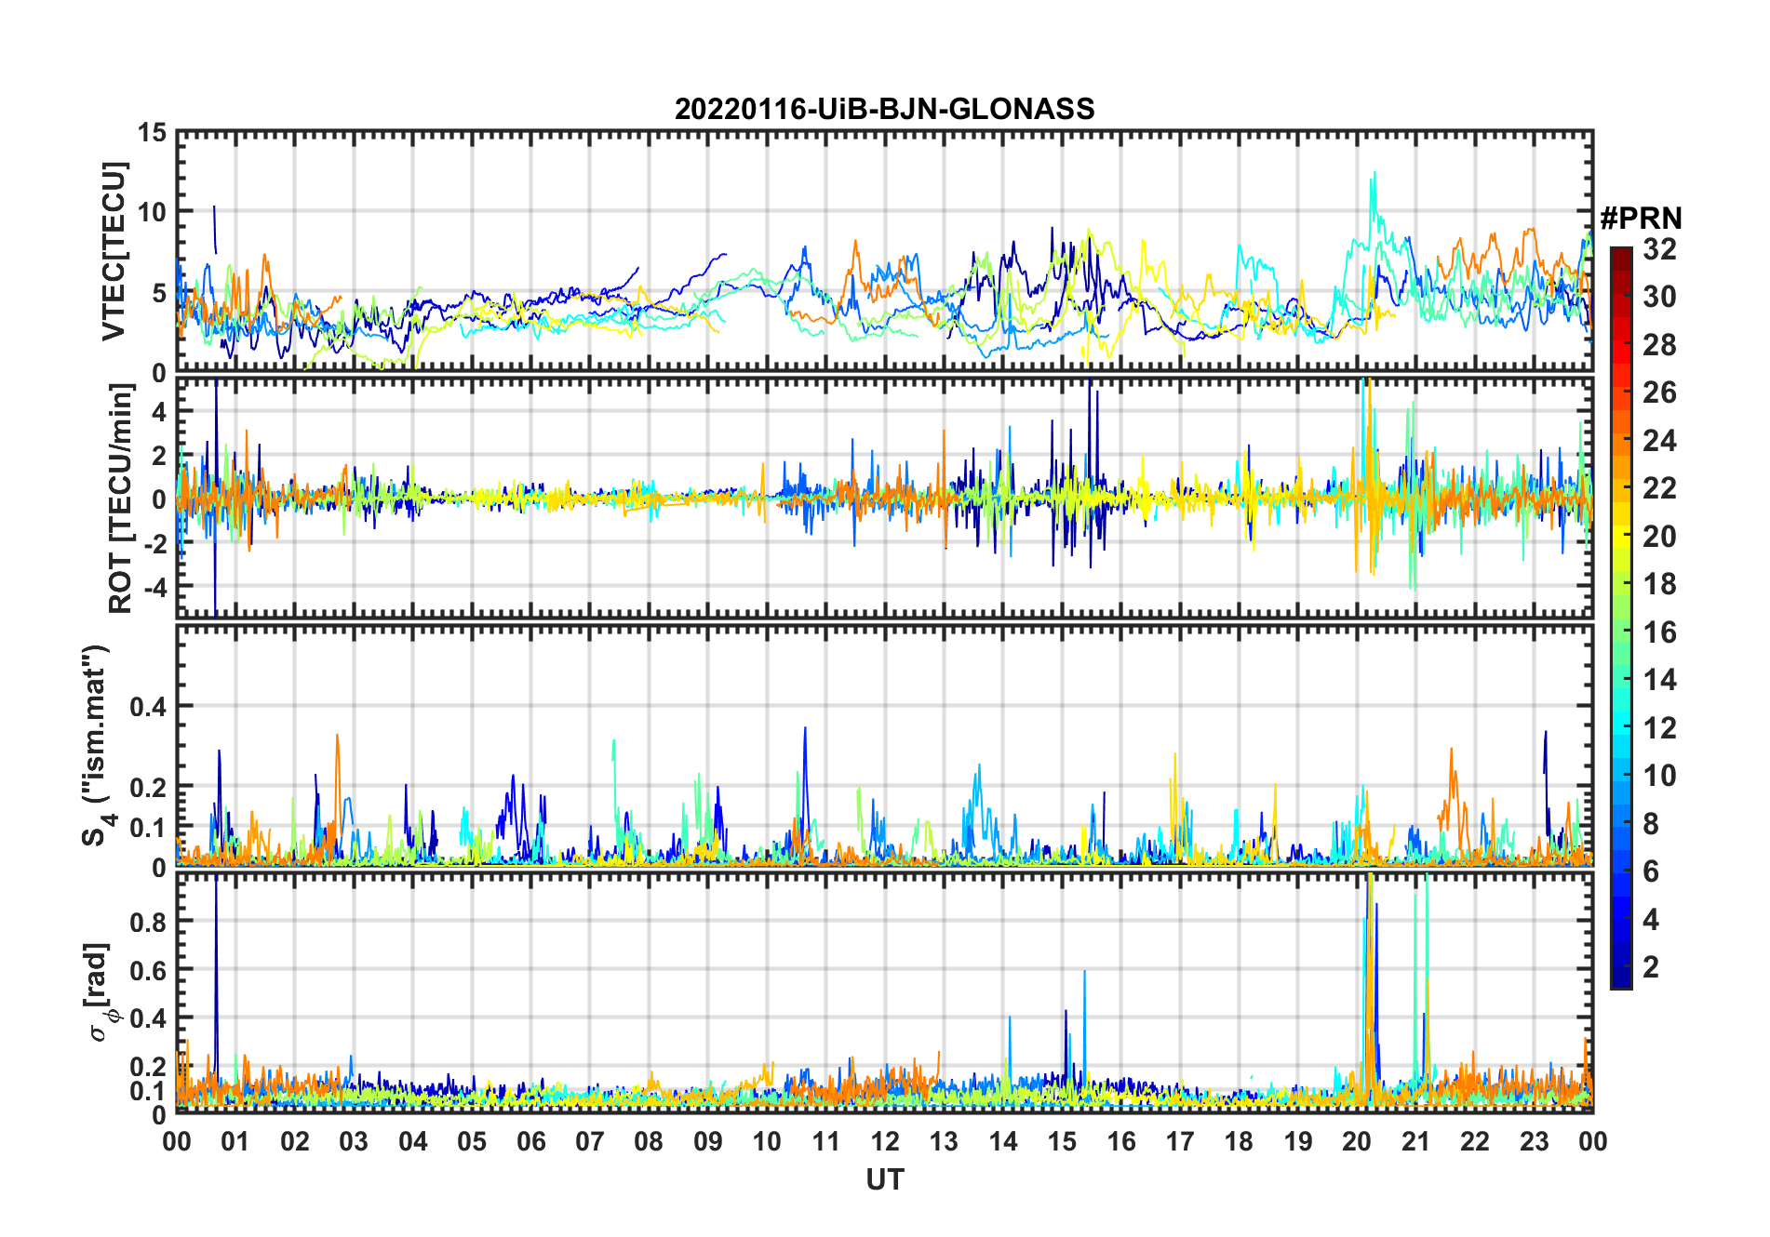The image size is (1770, 1237).
Task: Click the colorbar tick label 32
Action: (1659, 249)
